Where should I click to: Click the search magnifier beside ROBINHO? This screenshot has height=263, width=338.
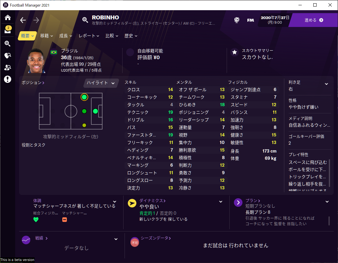point(85,20)
